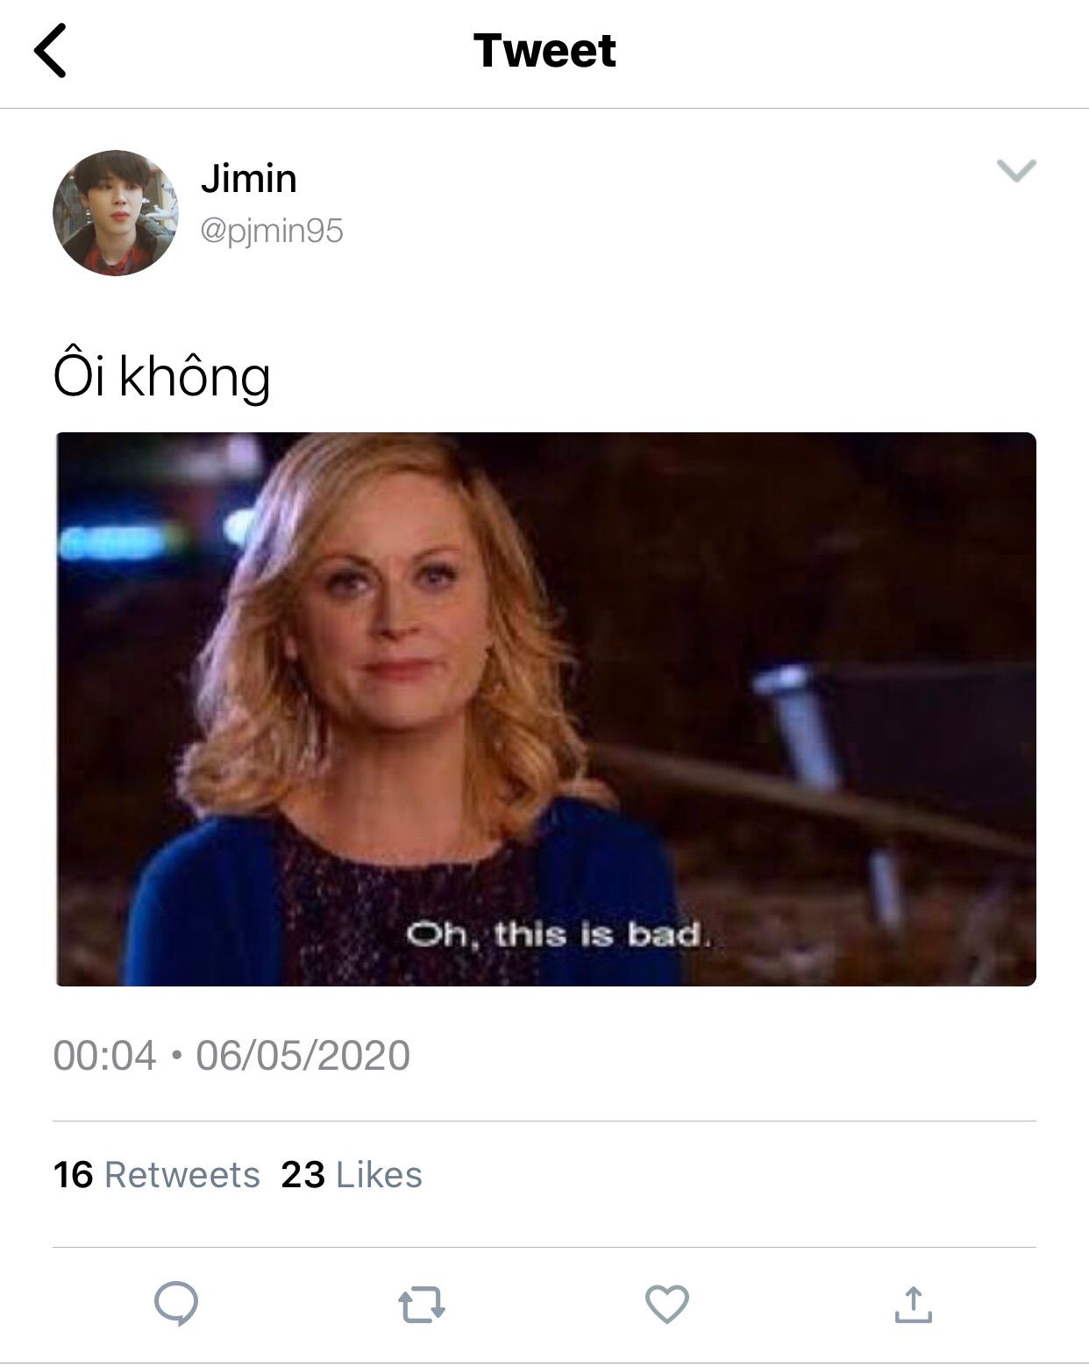Tap the Tweet header title

point(544,51)
